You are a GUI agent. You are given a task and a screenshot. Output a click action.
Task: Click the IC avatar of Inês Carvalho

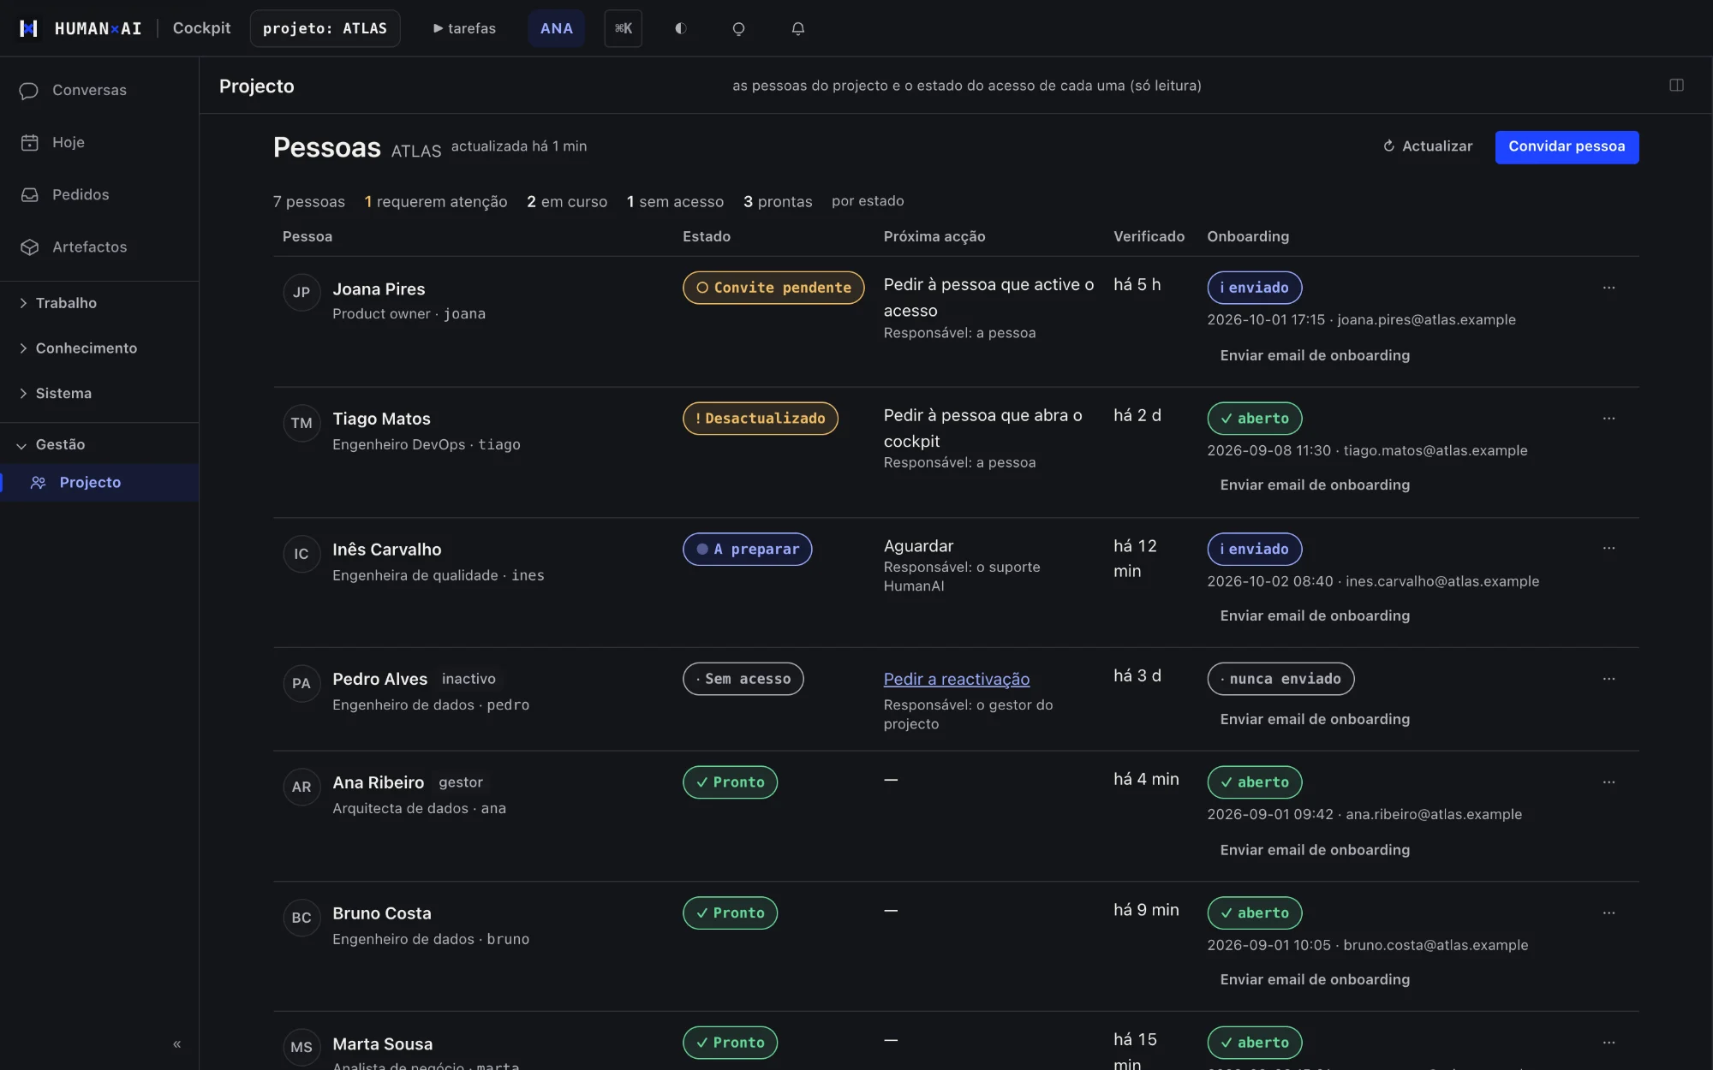click(301, 554)
